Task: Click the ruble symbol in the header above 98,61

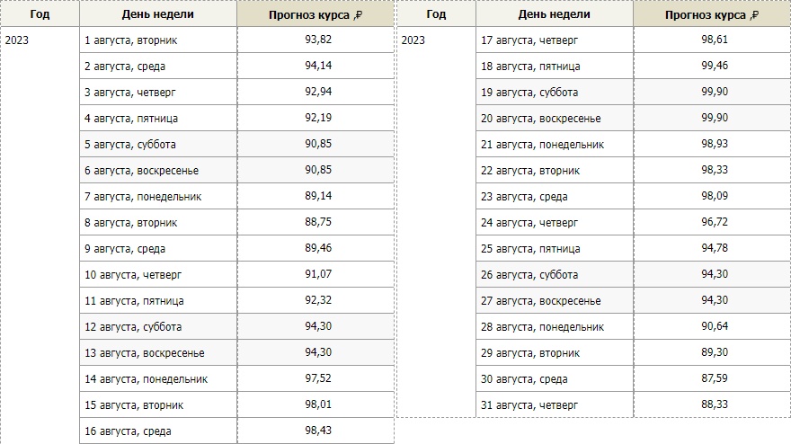Action: pos(755,15)
